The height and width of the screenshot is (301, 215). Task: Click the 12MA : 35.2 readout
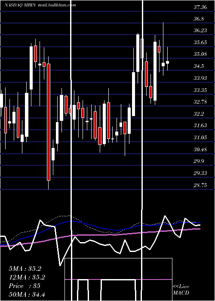[x=27, y=277]
